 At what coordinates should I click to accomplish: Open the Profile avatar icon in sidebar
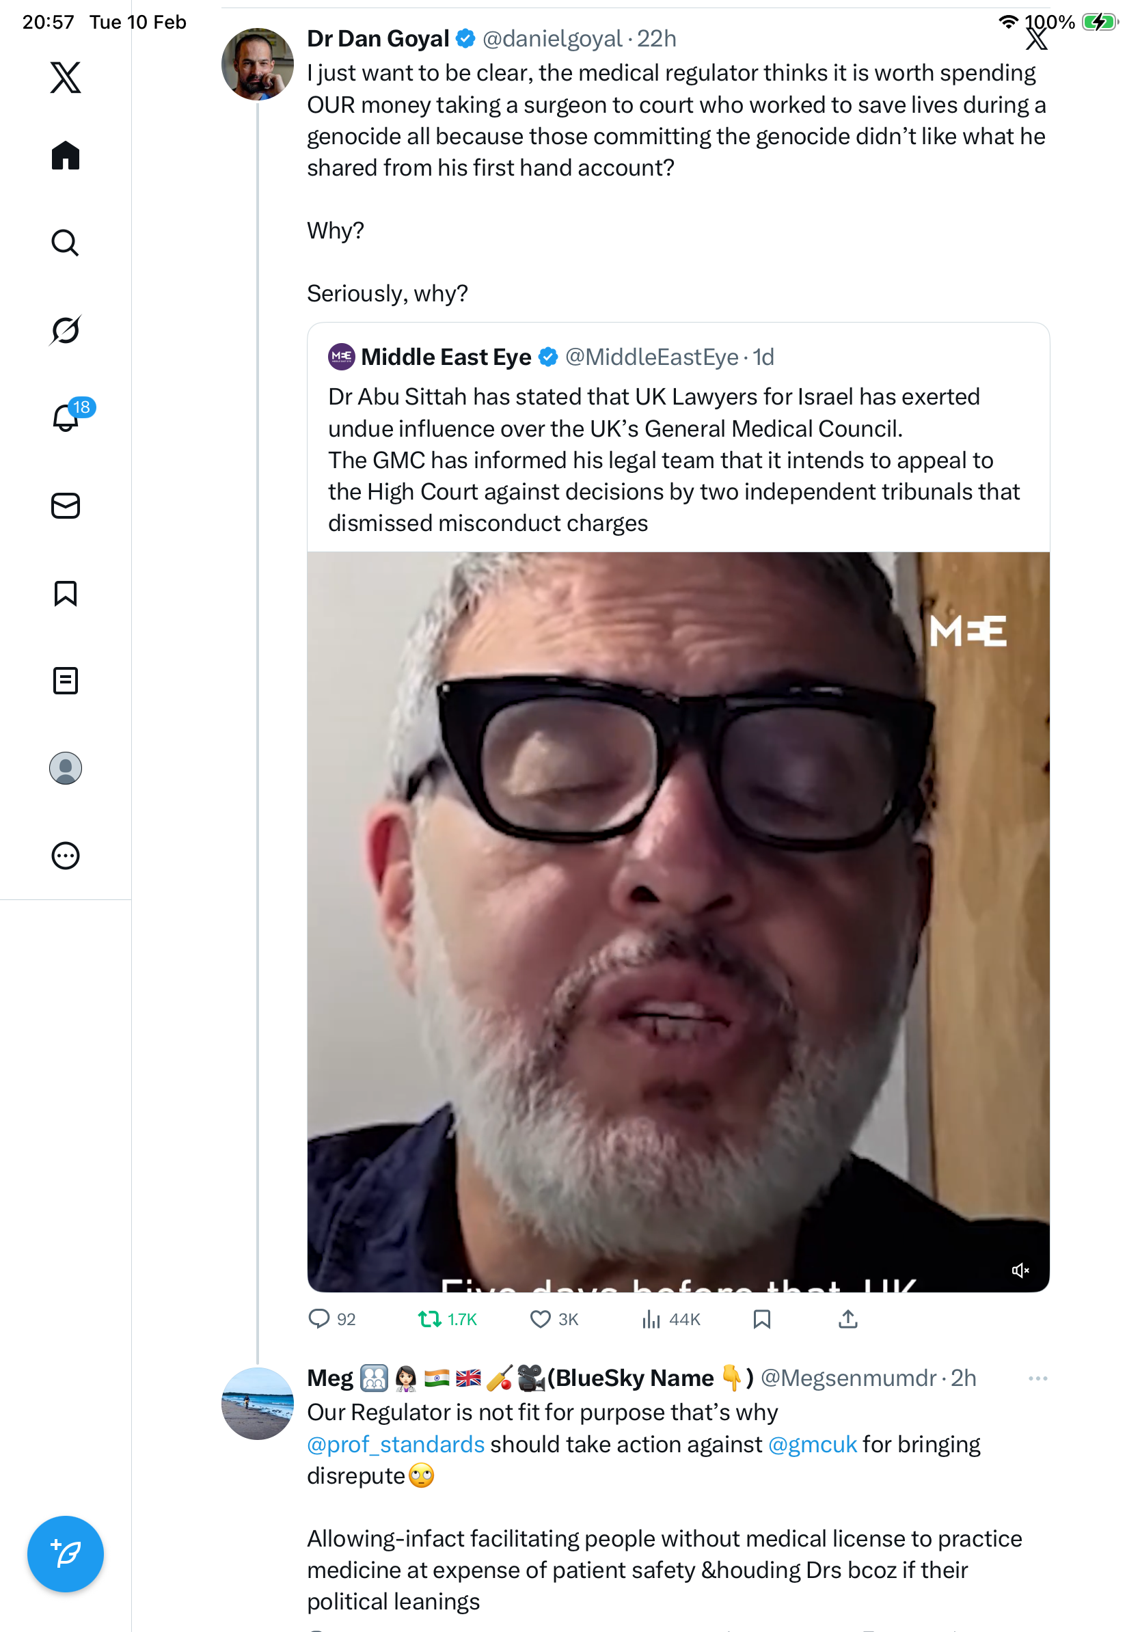pyautogui.click(x=66, y=768)
